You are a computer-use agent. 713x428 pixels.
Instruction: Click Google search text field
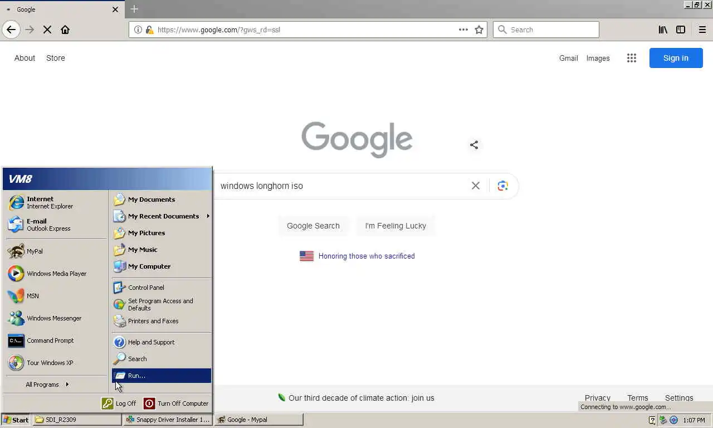point(341,186)
